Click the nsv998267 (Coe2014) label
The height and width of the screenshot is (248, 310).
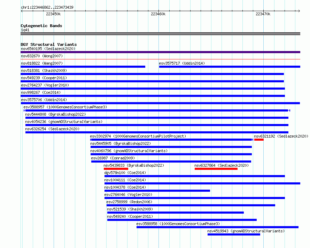coord(41,92)
